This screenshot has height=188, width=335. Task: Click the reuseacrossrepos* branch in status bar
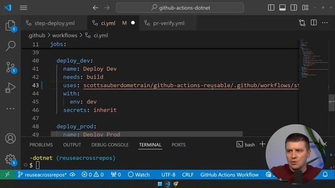pyautogui.click(x=42, y=175)
